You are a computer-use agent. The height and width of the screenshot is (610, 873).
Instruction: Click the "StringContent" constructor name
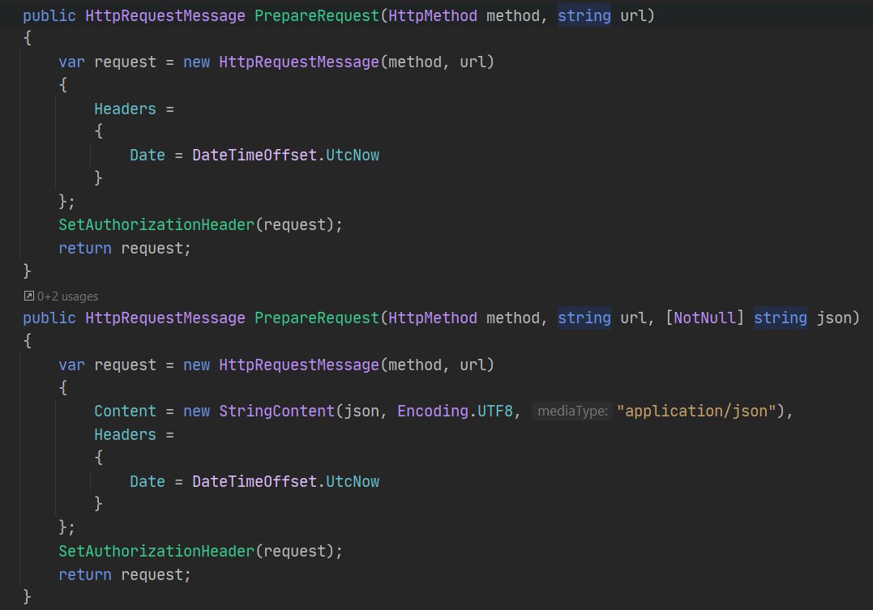tap(276, 412)
